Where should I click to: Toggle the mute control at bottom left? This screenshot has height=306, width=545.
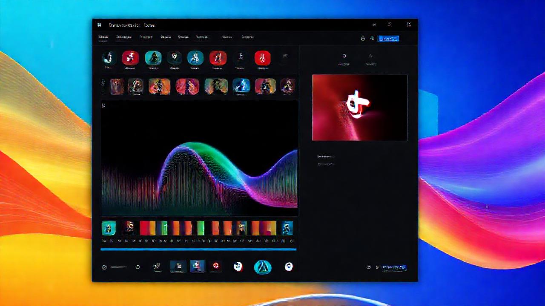(104, 267)
